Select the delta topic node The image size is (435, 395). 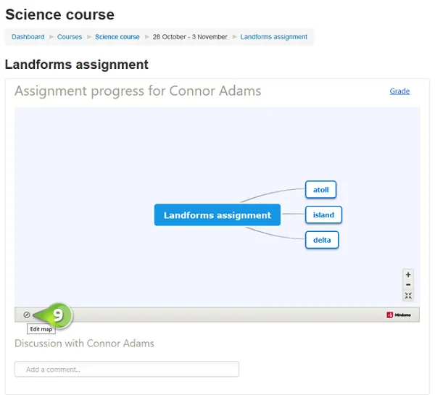(322, 240)
